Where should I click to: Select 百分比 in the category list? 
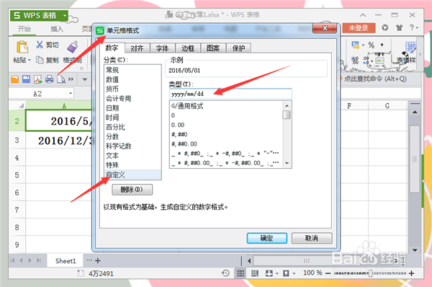(132, 127)
